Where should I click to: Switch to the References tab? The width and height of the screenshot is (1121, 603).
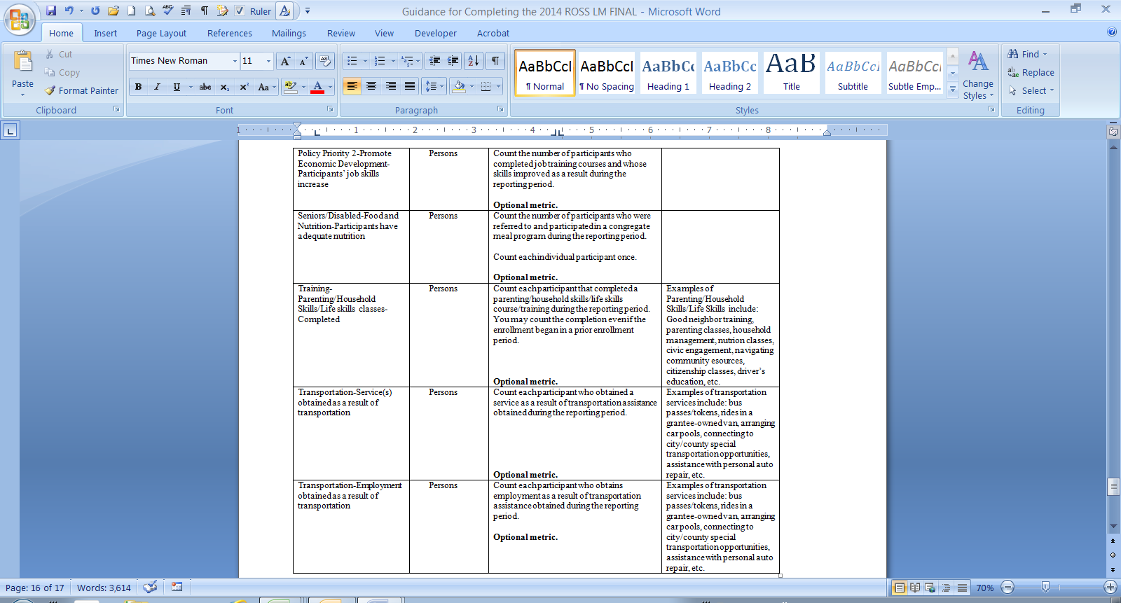coord(230,33)
